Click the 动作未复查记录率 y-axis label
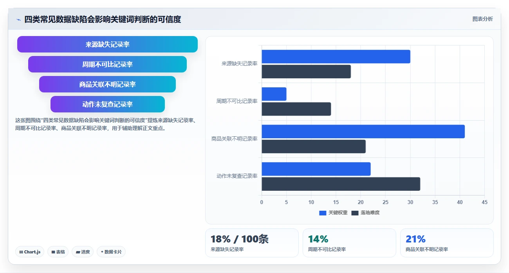The image size is (509, 273). pos(237,176)
